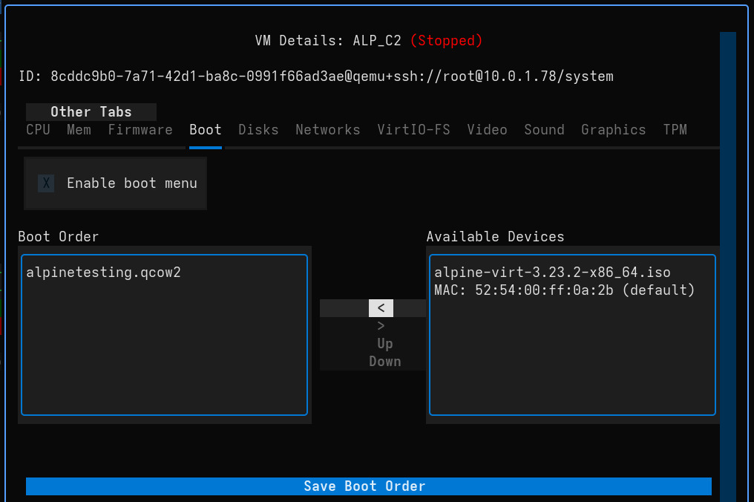Click the move-left '<' arrow button
Image resolution: width=754 pixels, height=502 pixels.
(381, 308)
